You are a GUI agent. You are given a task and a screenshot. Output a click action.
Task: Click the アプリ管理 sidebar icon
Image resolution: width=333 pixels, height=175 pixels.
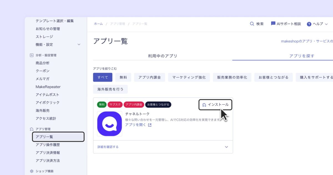[x=31, y=129]
